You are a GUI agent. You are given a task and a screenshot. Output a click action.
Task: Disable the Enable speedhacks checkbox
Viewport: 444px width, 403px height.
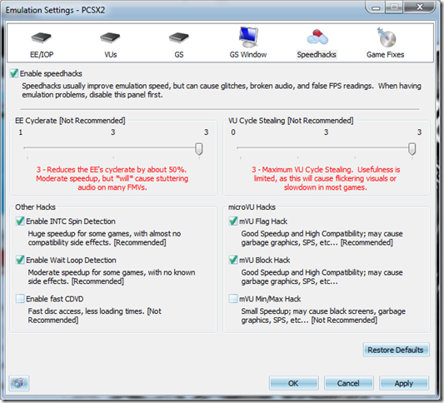click(14, 73)
